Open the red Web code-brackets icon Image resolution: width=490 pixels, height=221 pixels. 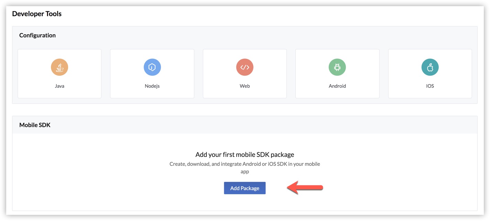pos(245,67)
